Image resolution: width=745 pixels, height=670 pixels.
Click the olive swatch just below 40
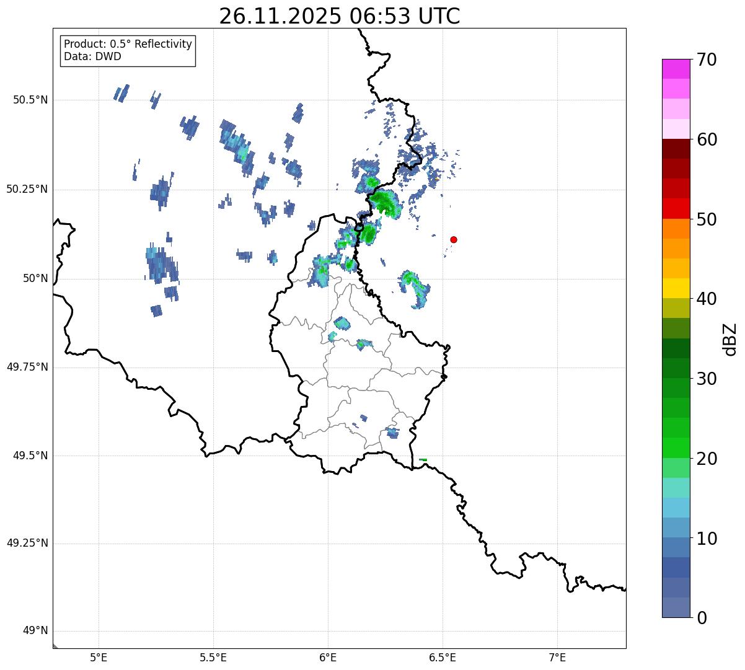pyautogui.click(x=676, y=308)
